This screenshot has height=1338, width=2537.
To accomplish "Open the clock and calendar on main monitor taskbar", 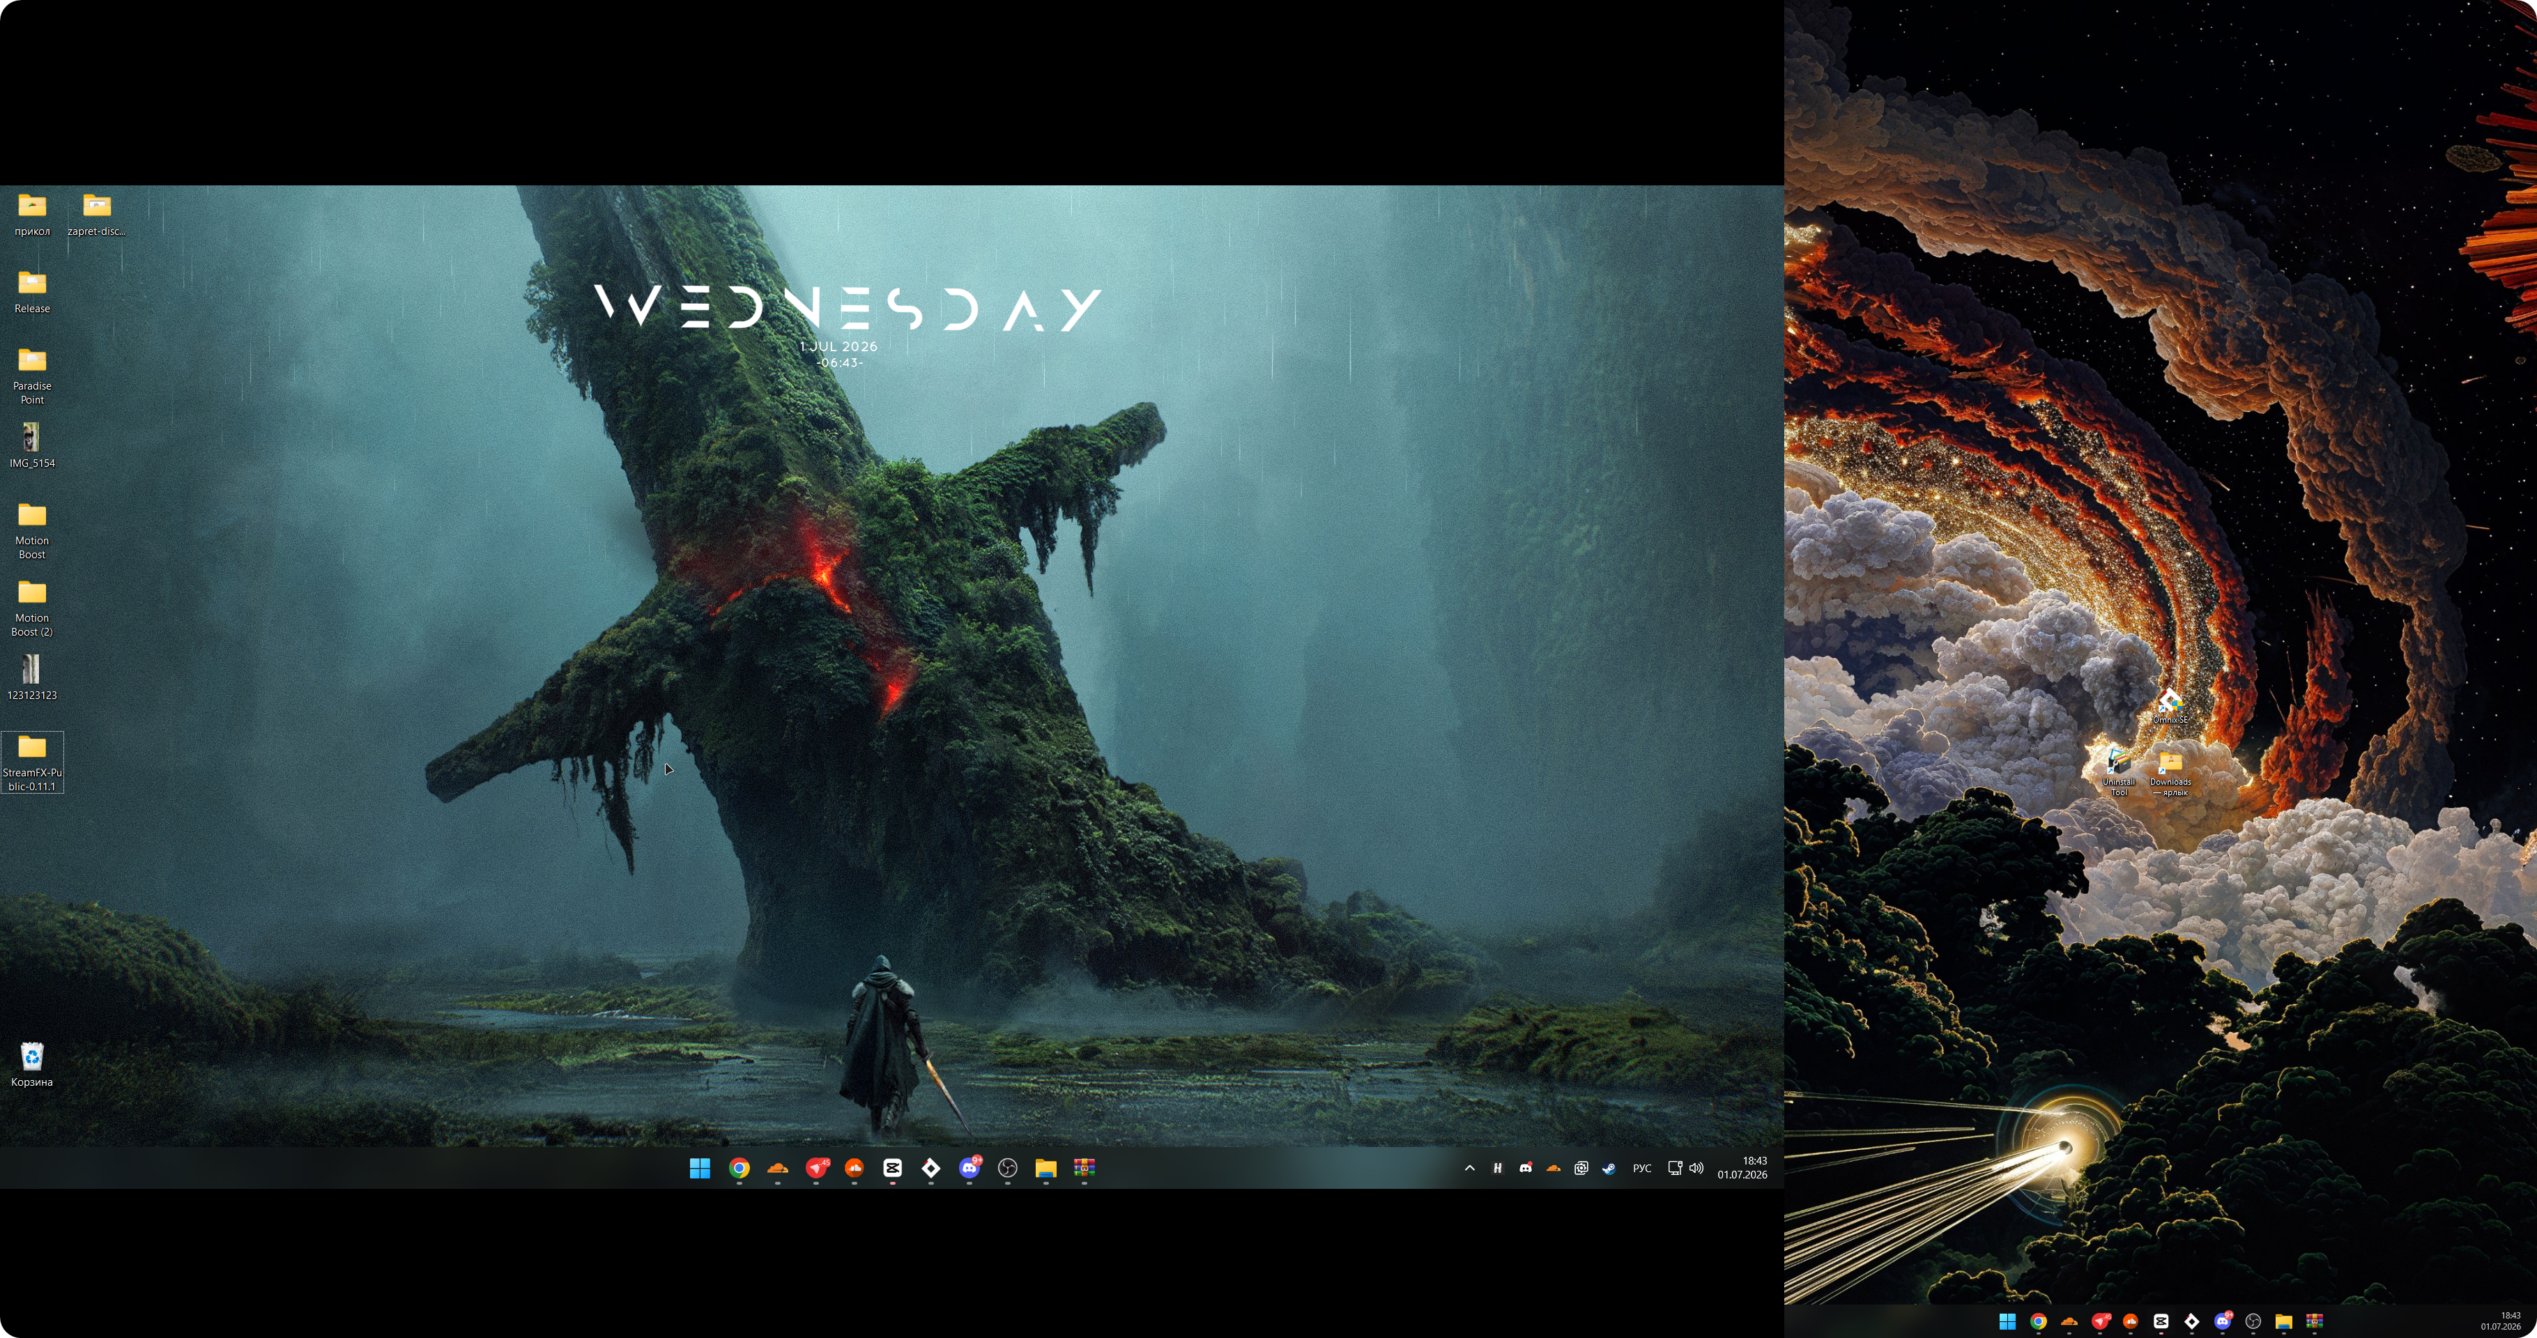I will click(1742, 1168).
